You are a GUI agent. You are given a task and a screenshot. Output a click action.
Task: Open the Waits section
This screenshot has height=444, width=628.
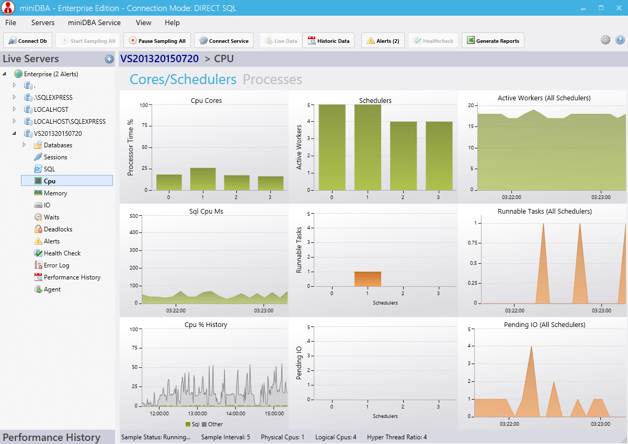38,217
